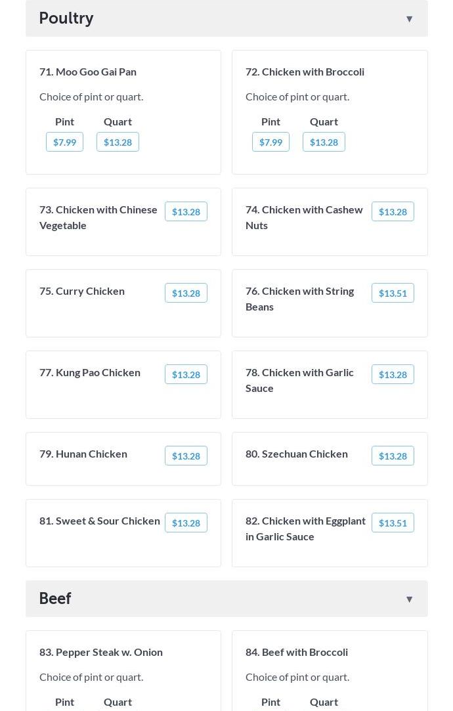This screenshot has height=711, width=453.
Task: Select Szechuan Chicken $13.28 button
Action: tap(393, 456)
